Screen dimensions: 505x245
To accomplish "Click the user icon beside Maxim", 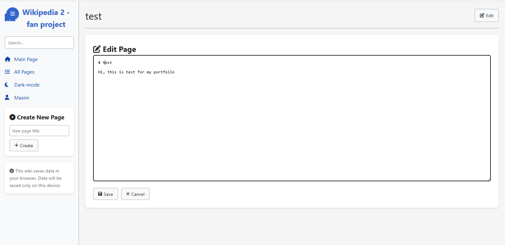I will [x=7, y=98].
